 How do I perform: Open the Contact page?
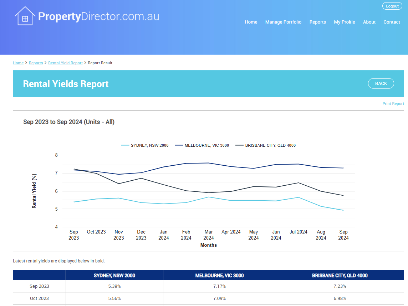[x=392, y=22]
